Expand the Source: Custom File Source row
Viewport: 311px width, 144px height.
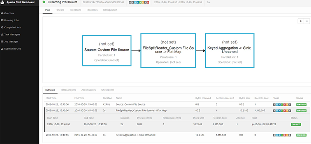[177, 104]
